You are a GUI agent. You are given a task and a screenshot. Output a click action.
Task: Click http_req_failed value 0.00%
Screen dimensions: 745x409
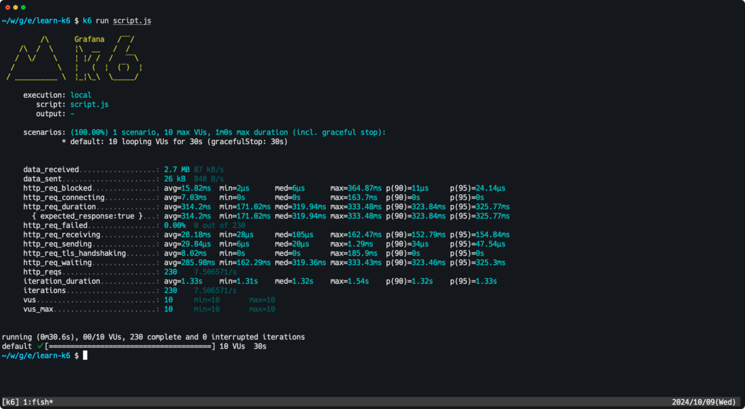[x=174, y=225]
